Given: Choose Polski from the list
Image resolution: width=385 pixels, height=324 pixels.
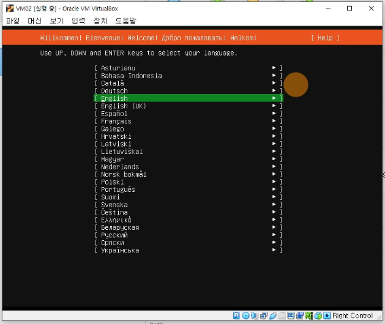Looking at the screenshot, I should click(x=189, y=182).
